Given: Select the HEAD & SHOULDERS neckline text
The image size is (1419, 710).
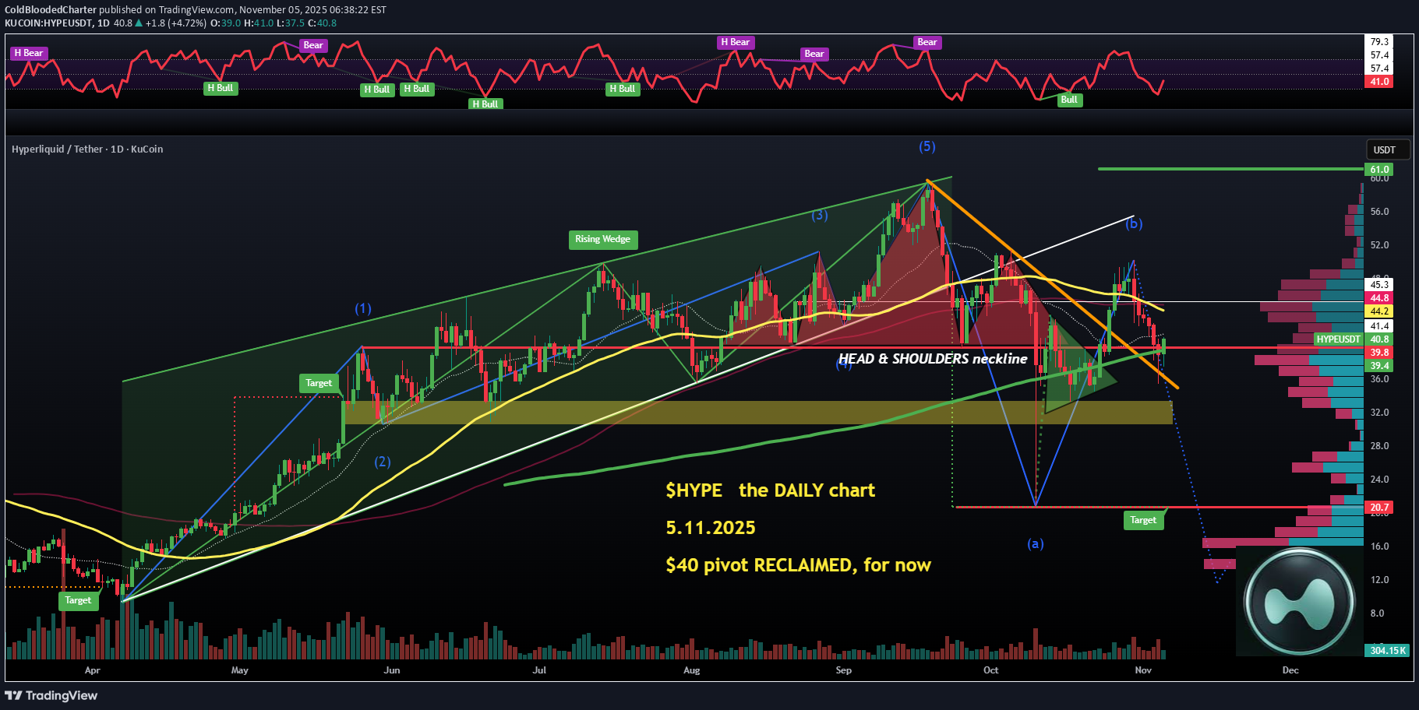Looking at the screenshot, I should [933, 359].
